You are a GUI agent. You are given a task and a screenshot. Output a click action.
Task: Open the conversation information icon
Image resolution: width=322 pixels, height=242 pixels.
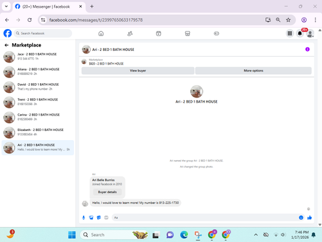(307, 49)
